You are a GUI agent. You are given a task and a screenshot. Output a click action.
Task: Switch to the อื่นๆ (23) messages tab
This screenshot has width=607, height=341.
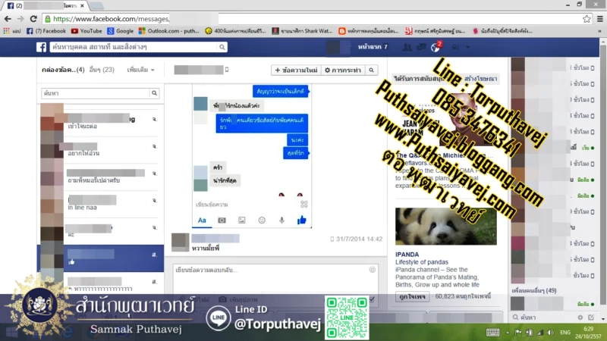pos(101,70)
